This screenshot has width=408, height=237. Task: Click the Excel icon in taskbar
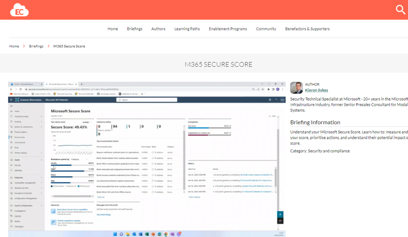point(147,234)
